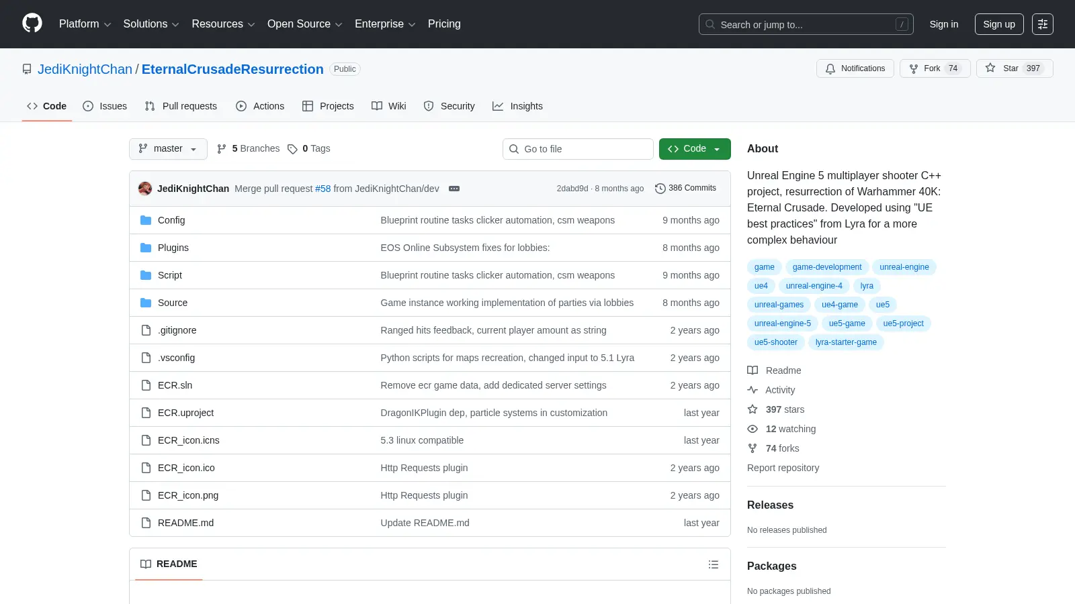Expand the Solutions menu
The height and width of the screenshot is (604, 1075).
click(151, 24)
